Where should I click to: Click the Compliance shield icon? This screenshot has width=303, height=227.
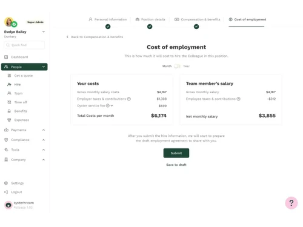pyautogui.click(x=6, y=140)
